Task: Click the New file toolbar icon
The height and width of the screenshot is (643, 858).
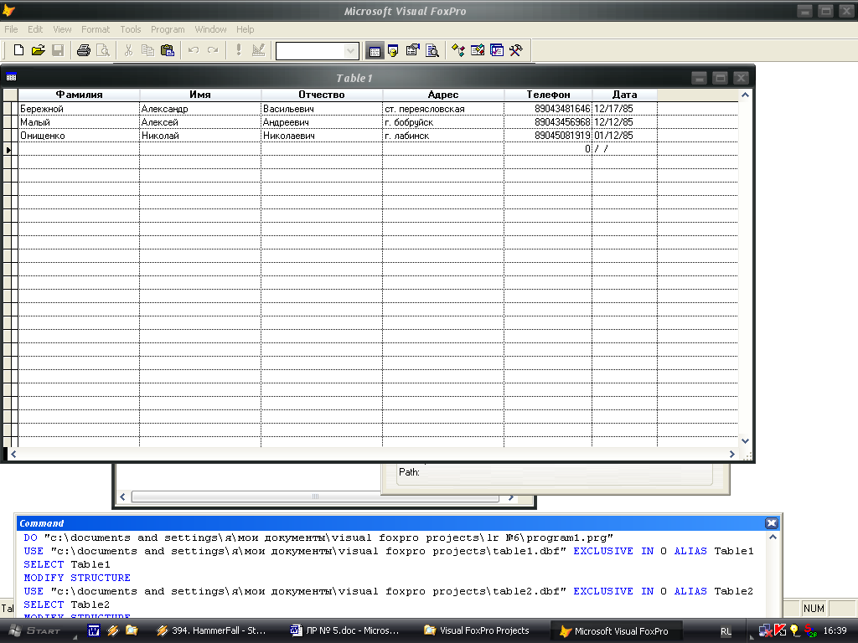Action: [18, 50]
